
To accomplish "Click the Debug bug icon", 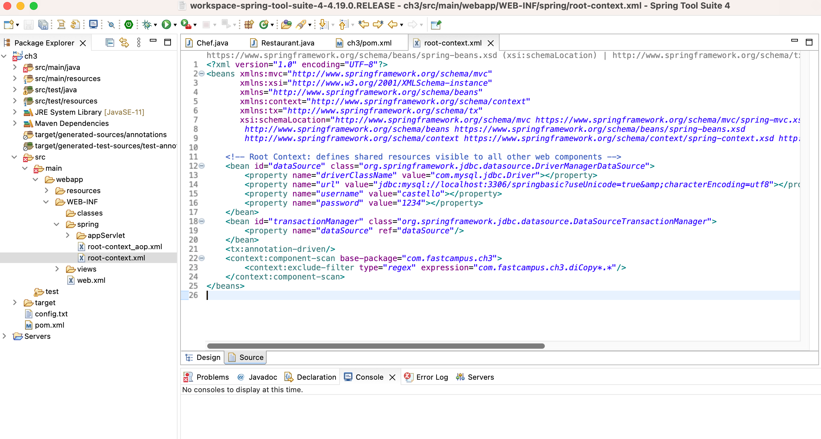I will point(147,24).
